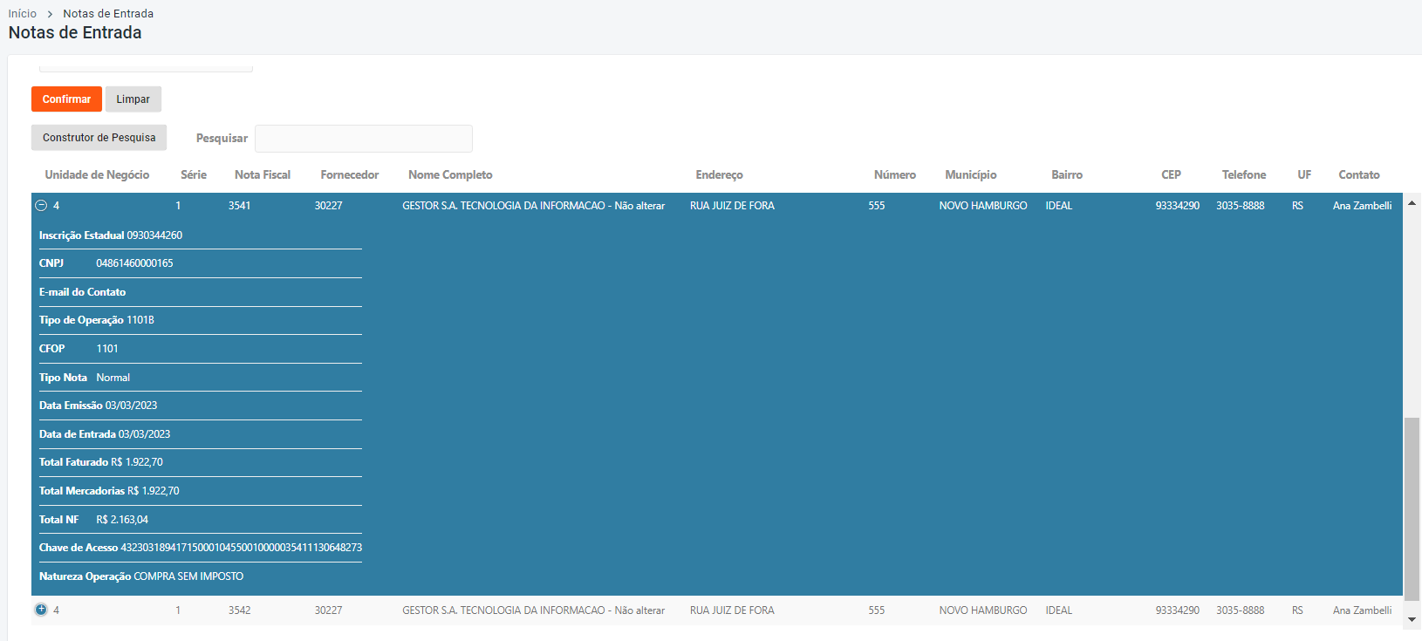Sort by the Unidade de Negócio column header
This screenshot has height=641, width=1422.
97,175
